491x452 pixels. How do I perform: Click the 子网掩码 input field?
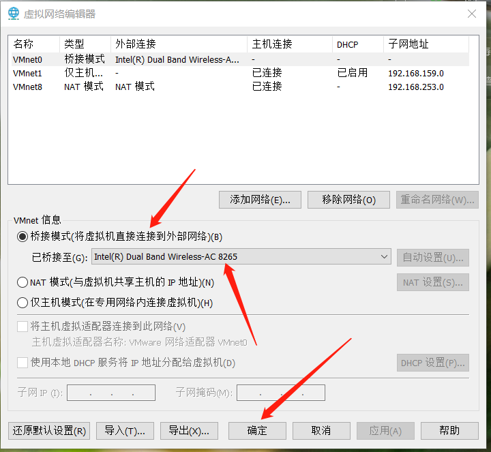pyautogui.click(x=281, y=393)
